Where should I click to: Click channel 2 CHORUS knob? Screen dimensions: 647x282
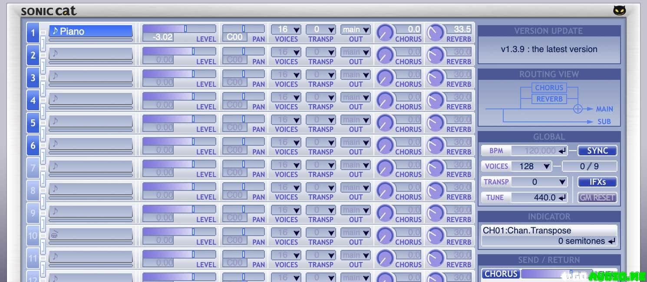[x=385, y=56]
